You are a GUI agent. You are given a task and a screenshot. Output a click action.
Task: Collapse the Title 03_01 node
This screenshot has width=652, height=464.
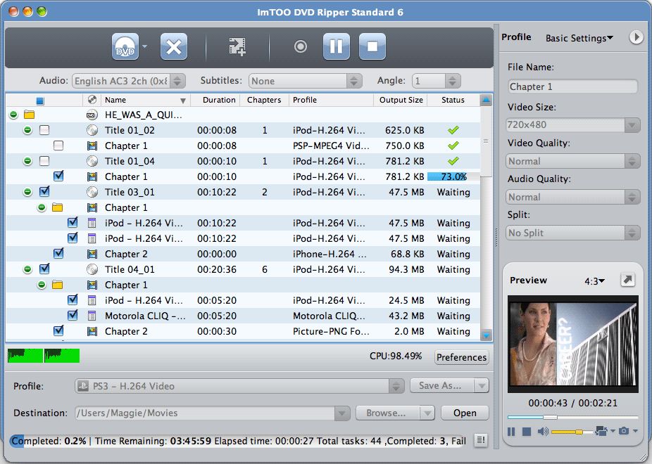27,192
